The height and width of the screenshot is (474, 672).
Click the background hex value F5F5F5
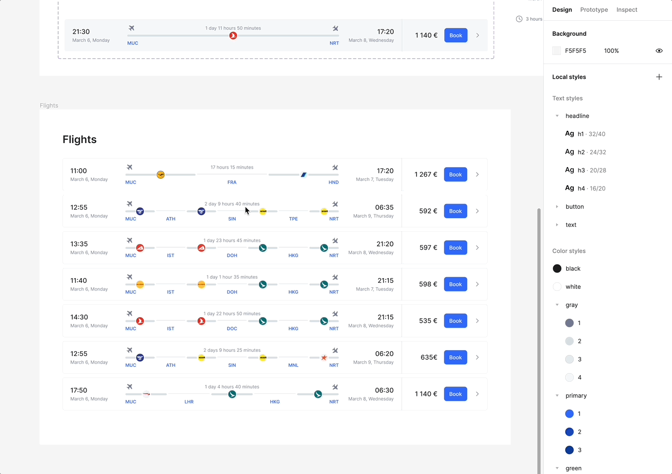pyautogui.click(x=575, y=51)
